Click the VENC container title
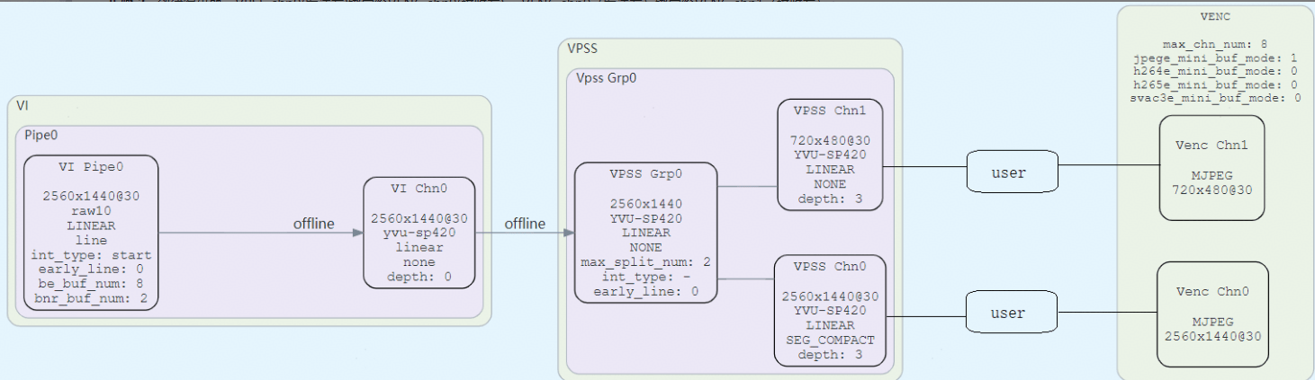 [x=1215, y=16]
